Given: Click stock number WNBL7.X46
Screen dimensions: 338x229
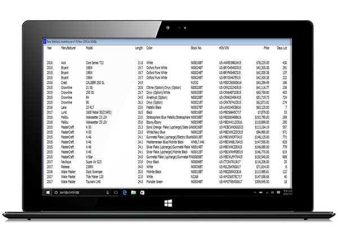Looking at the screenshot, I should click(x=198, y=142).
